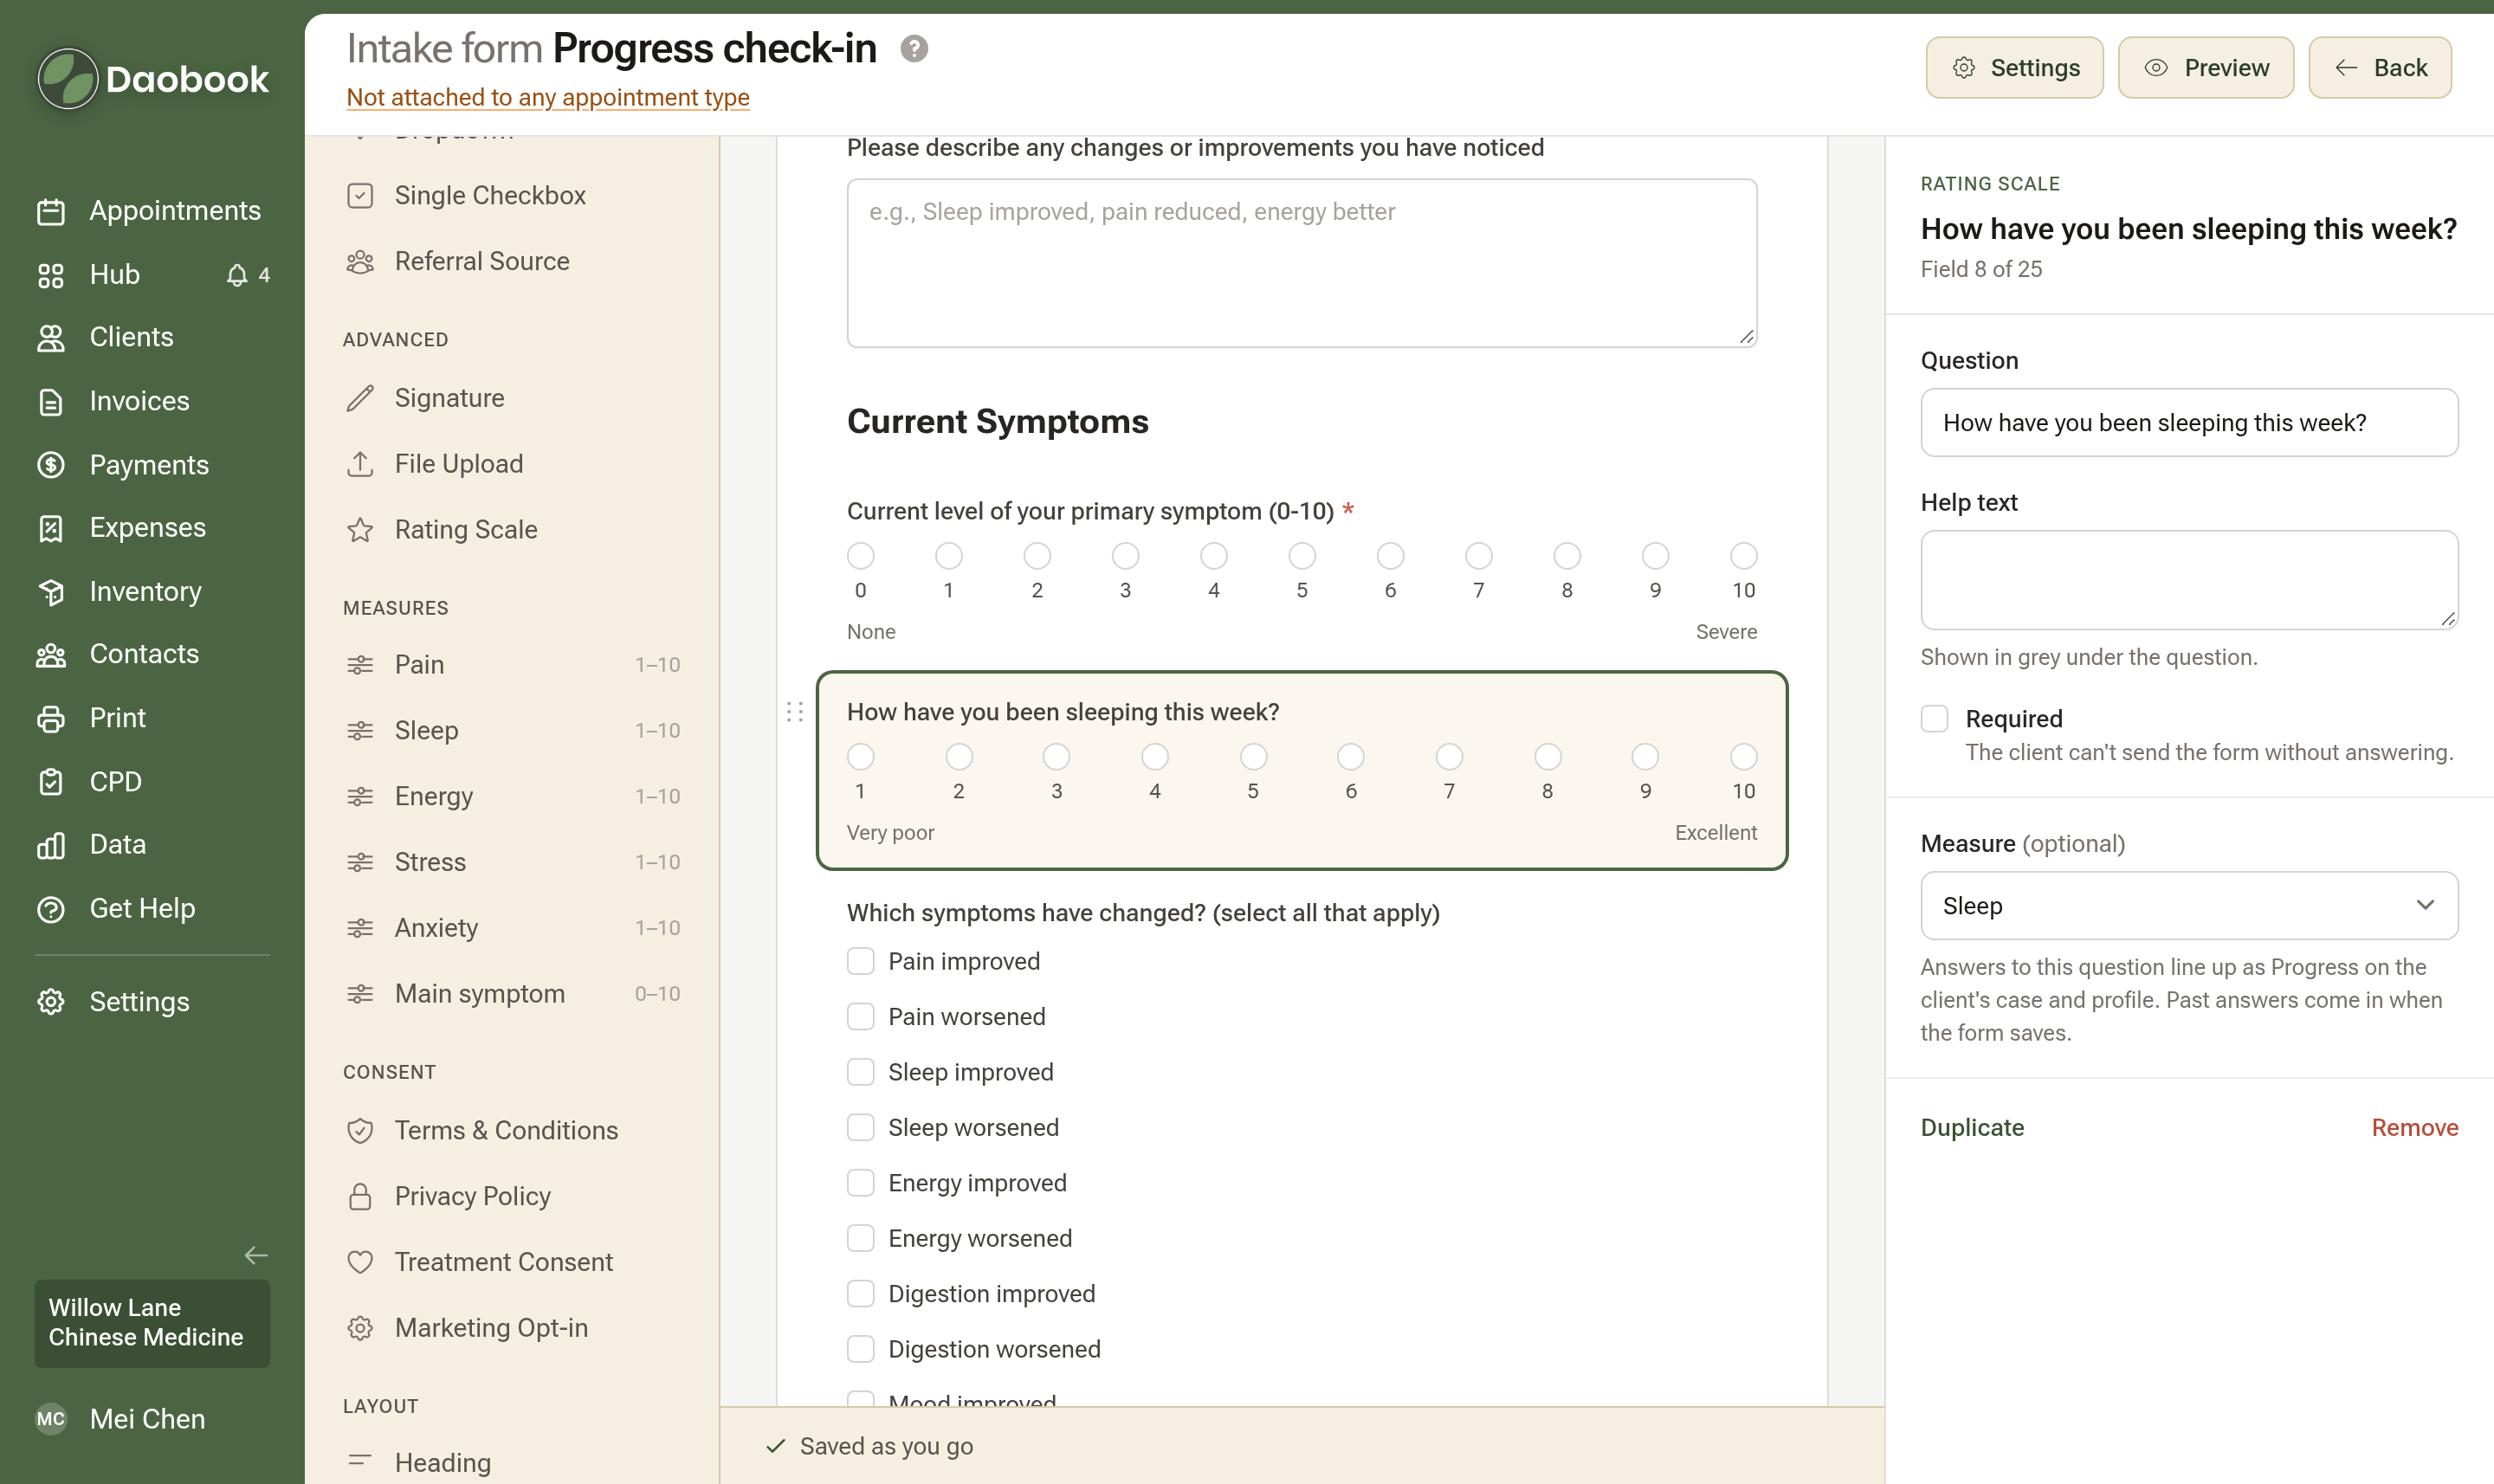The width and height of the screenshot is (2494, 1484).
Task: Click the Daobook leaf logo
Action: coord(67,78)
